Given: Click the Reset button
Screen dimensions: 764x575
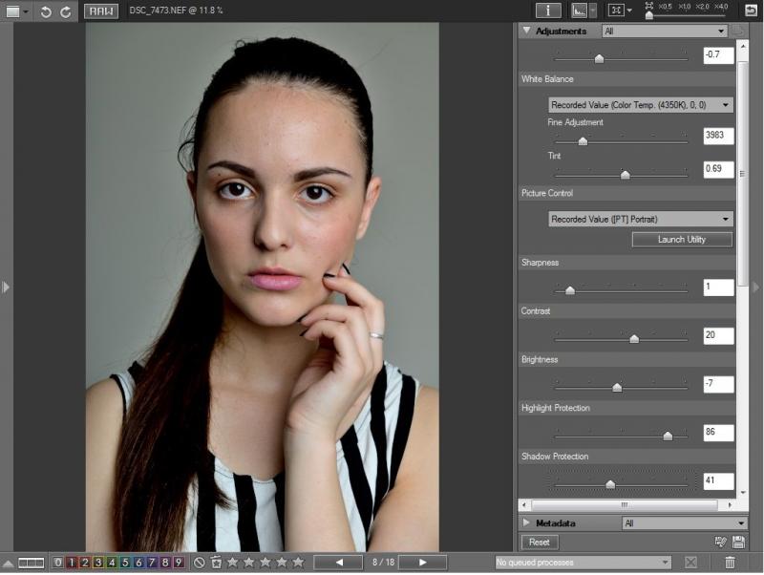Looking at the screenshot, I should coord(540,543).
